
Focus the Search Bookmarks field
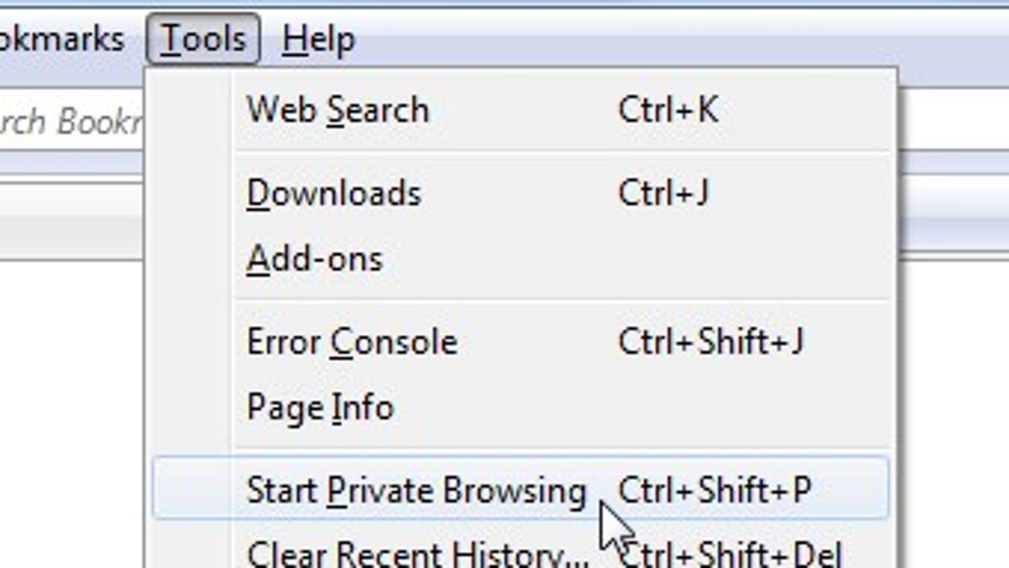coord(71,120)
